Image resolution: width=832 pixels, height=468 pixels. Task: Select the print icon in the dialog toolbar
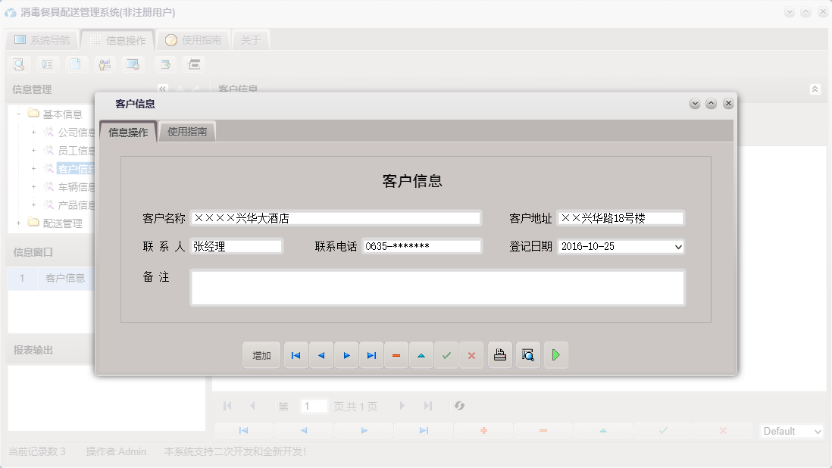tap(499, 354)
